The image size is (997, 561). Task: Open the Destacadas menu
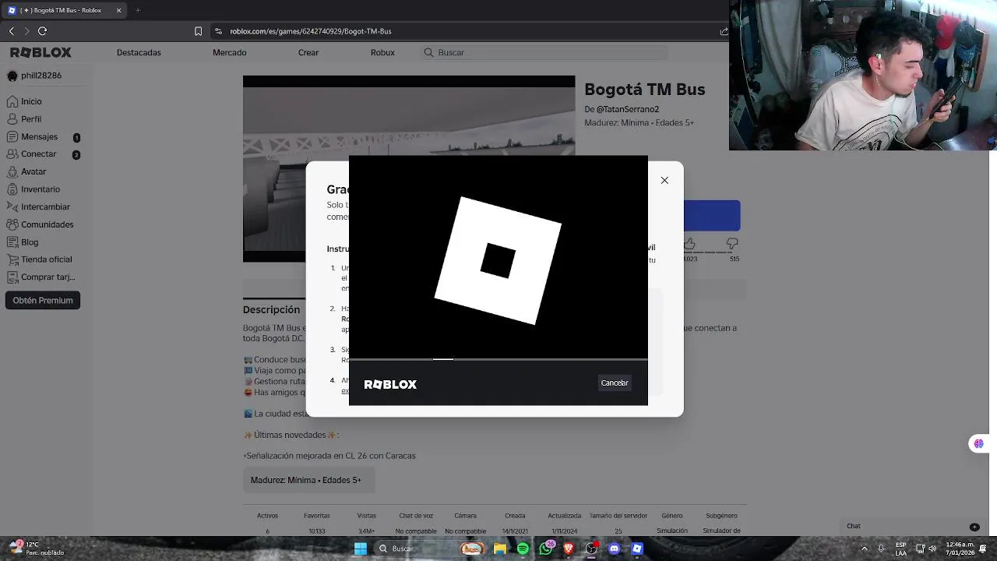click(x=139, y=52)
